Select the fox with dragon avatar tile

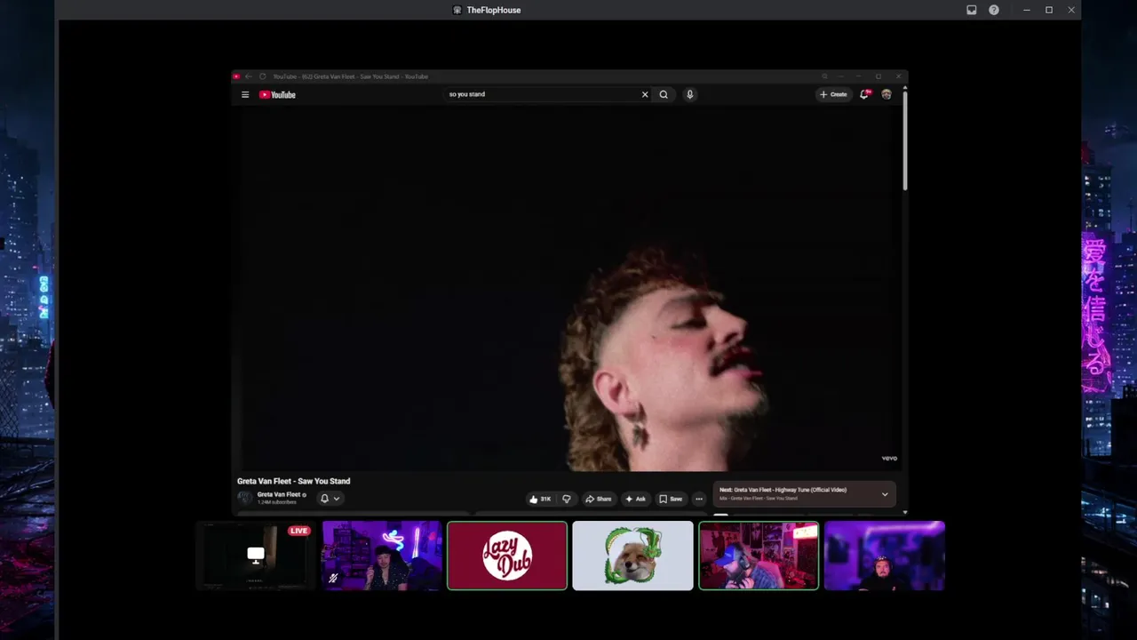point(632,556)
